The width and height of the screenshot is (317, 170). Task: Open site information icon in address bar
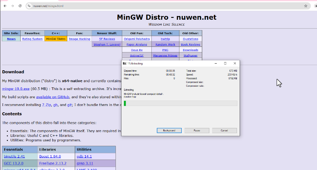point(29,6)
